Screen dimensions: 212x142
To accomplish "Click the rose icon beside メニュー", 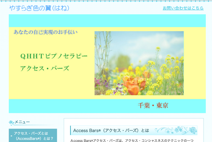I will pyautogui.click(x=12, y=123).
